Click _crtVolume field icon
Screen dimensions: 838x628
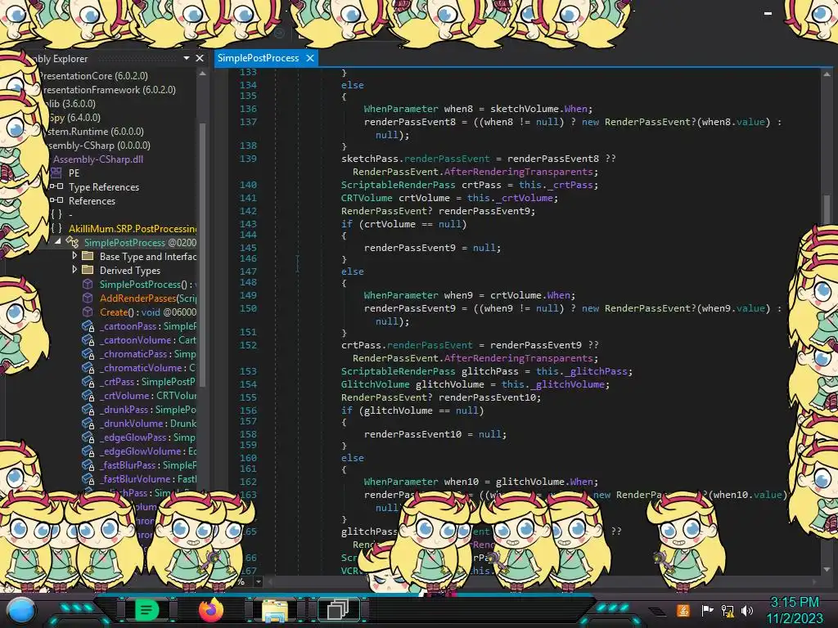point(88,395)
